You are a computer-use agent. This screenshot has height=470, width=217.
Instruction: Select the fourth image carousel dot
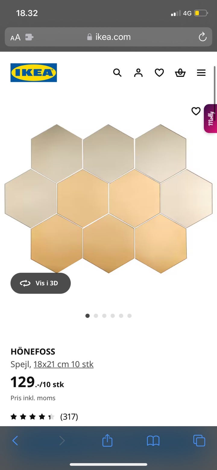(113, 316)
